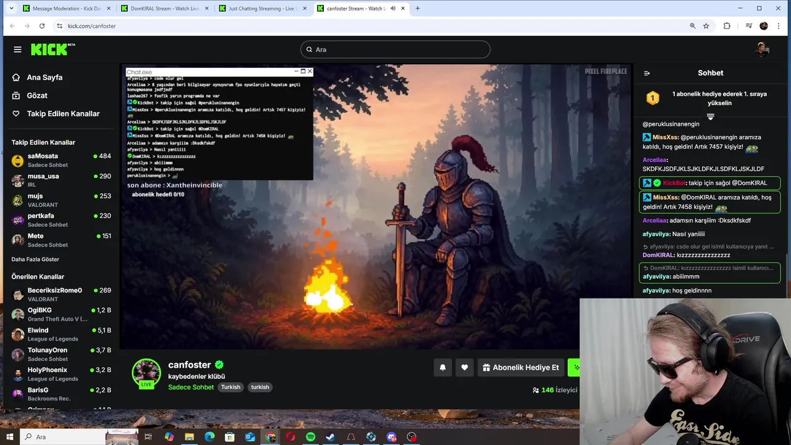This screenshot has width=791, height=445.
Task: Open Chrome three-dot menu
Action: point(779,26)
